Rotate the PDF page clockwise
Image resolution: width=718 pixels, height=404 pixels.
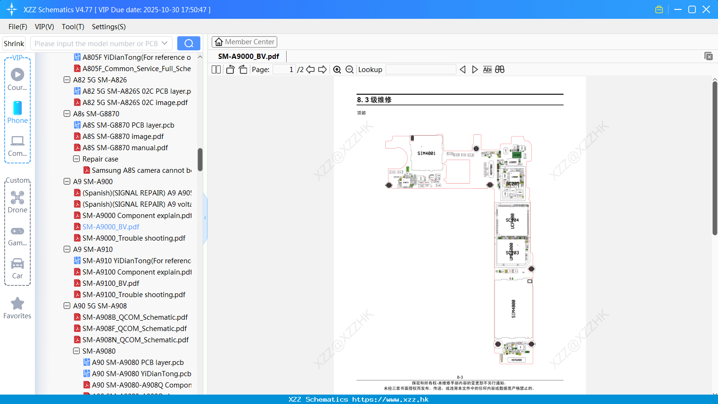pos(243,70)
